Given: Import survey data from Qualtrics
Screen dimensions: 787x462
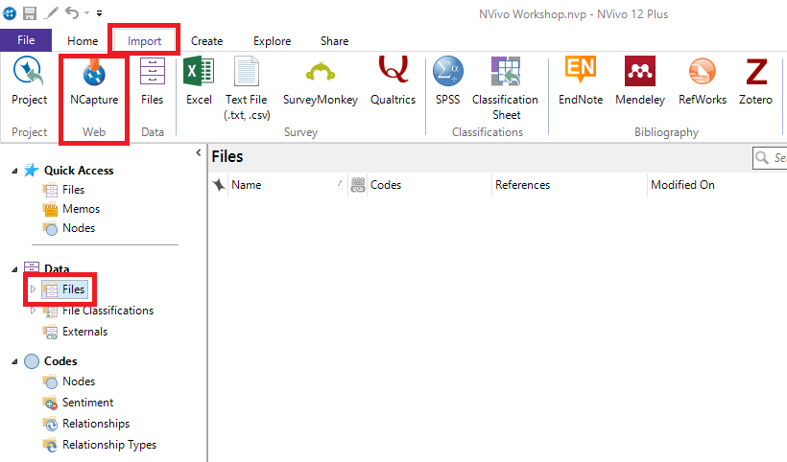Looking at the screenshot, I should (x=393, y=81).
